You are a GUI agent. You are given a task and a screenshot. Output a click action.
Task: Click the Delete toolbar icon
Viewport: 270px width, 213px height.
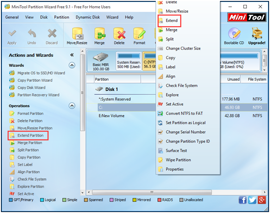119,34
